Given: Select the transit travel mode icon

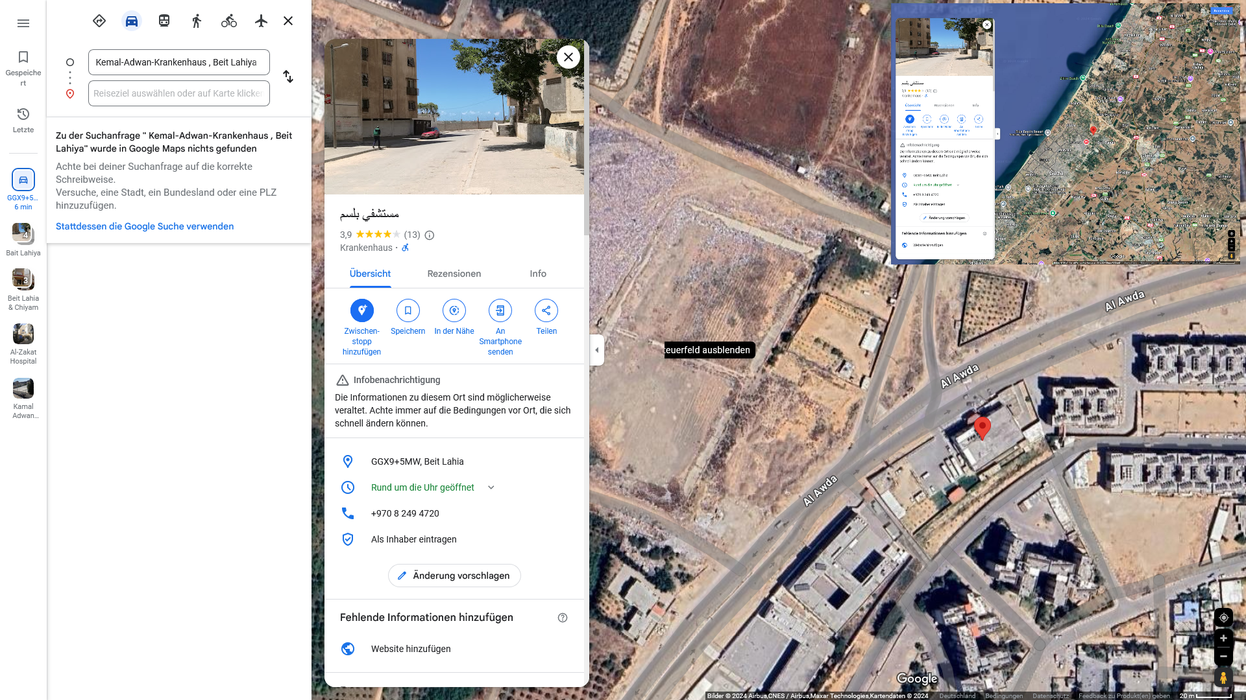Looking at the screenshot, I should tap(164, 21).
